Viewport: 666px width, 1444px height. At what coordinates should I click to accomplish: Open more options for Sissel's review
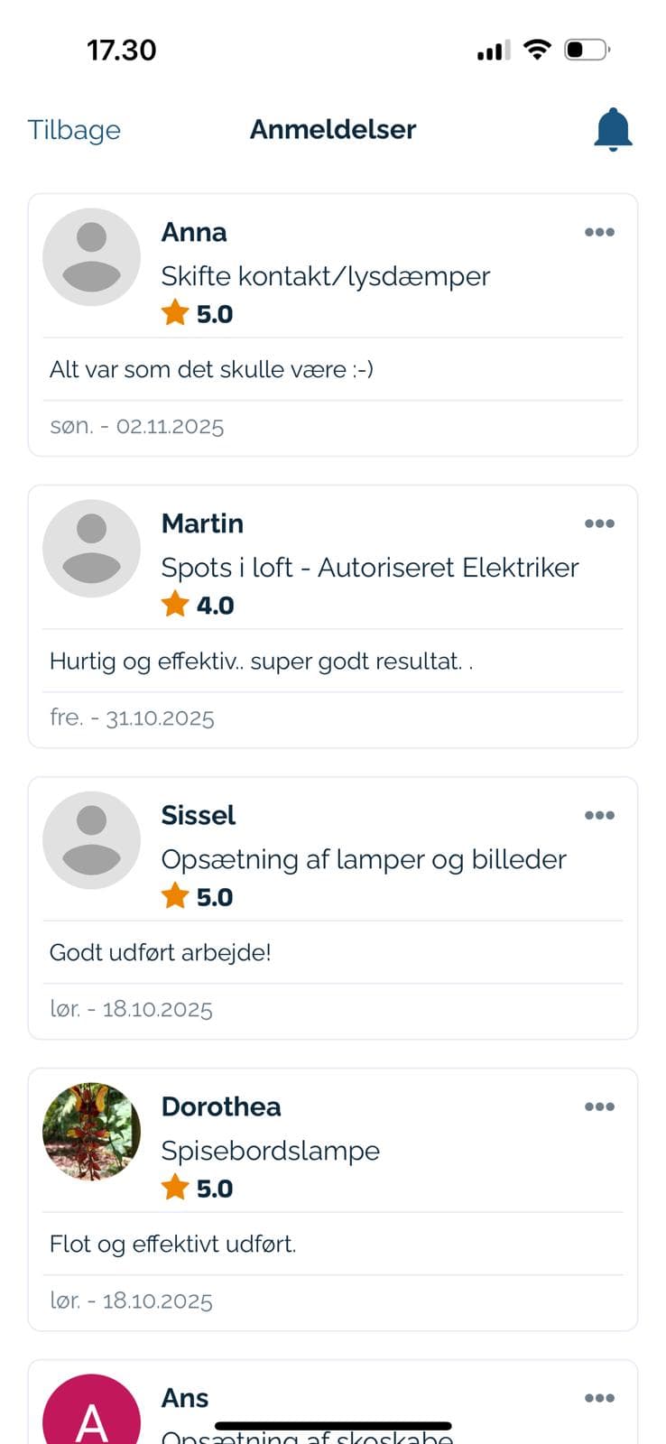point(599,816)
